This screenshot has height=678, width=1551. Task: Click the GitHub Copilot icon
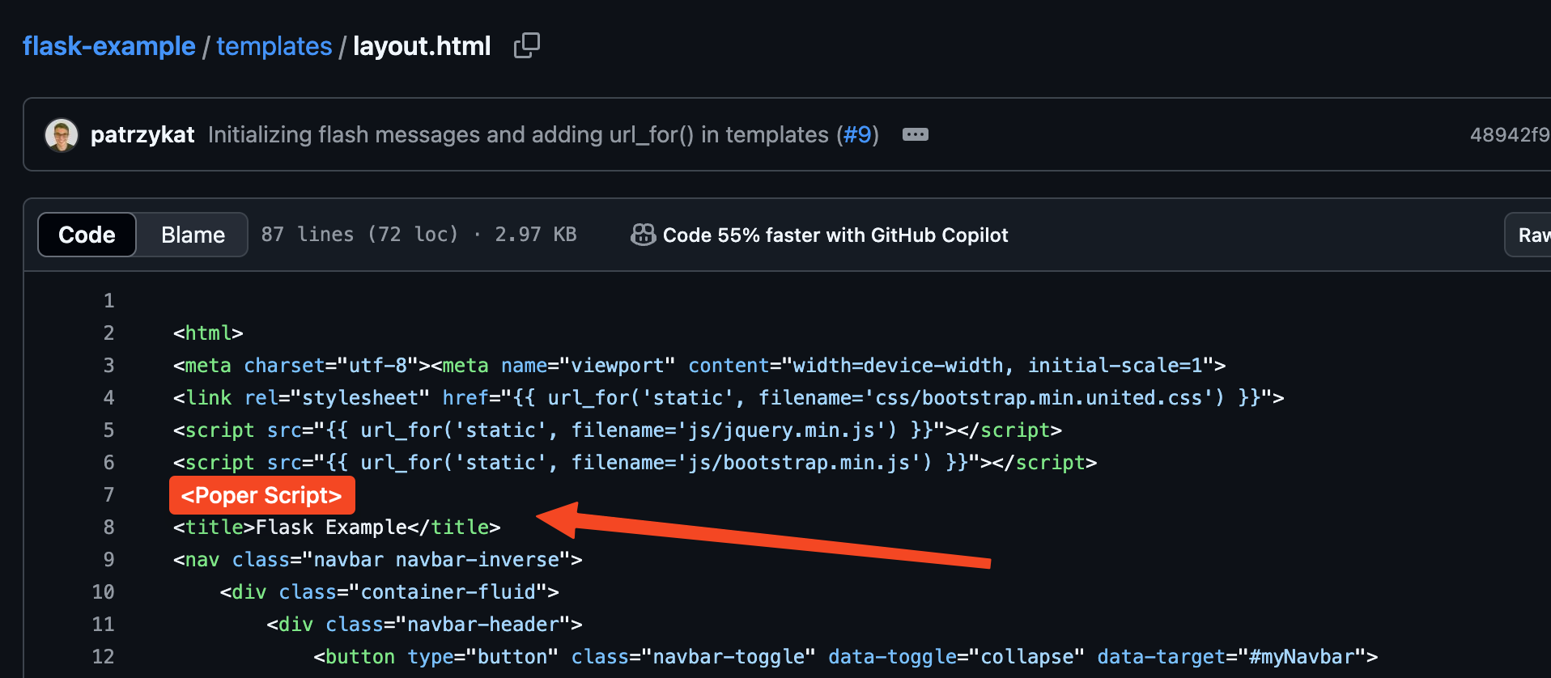click(x=644, y=235)
